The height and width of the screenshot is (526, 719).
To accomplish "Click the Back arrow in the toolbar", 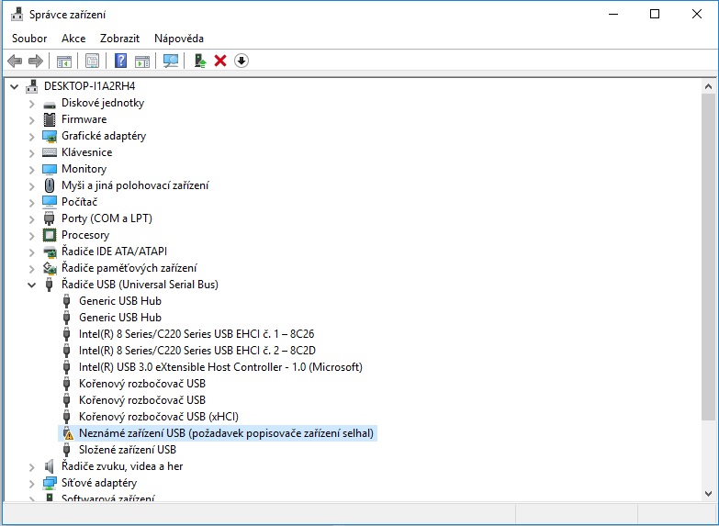I will pyautogui.click(x=15, y=61).
